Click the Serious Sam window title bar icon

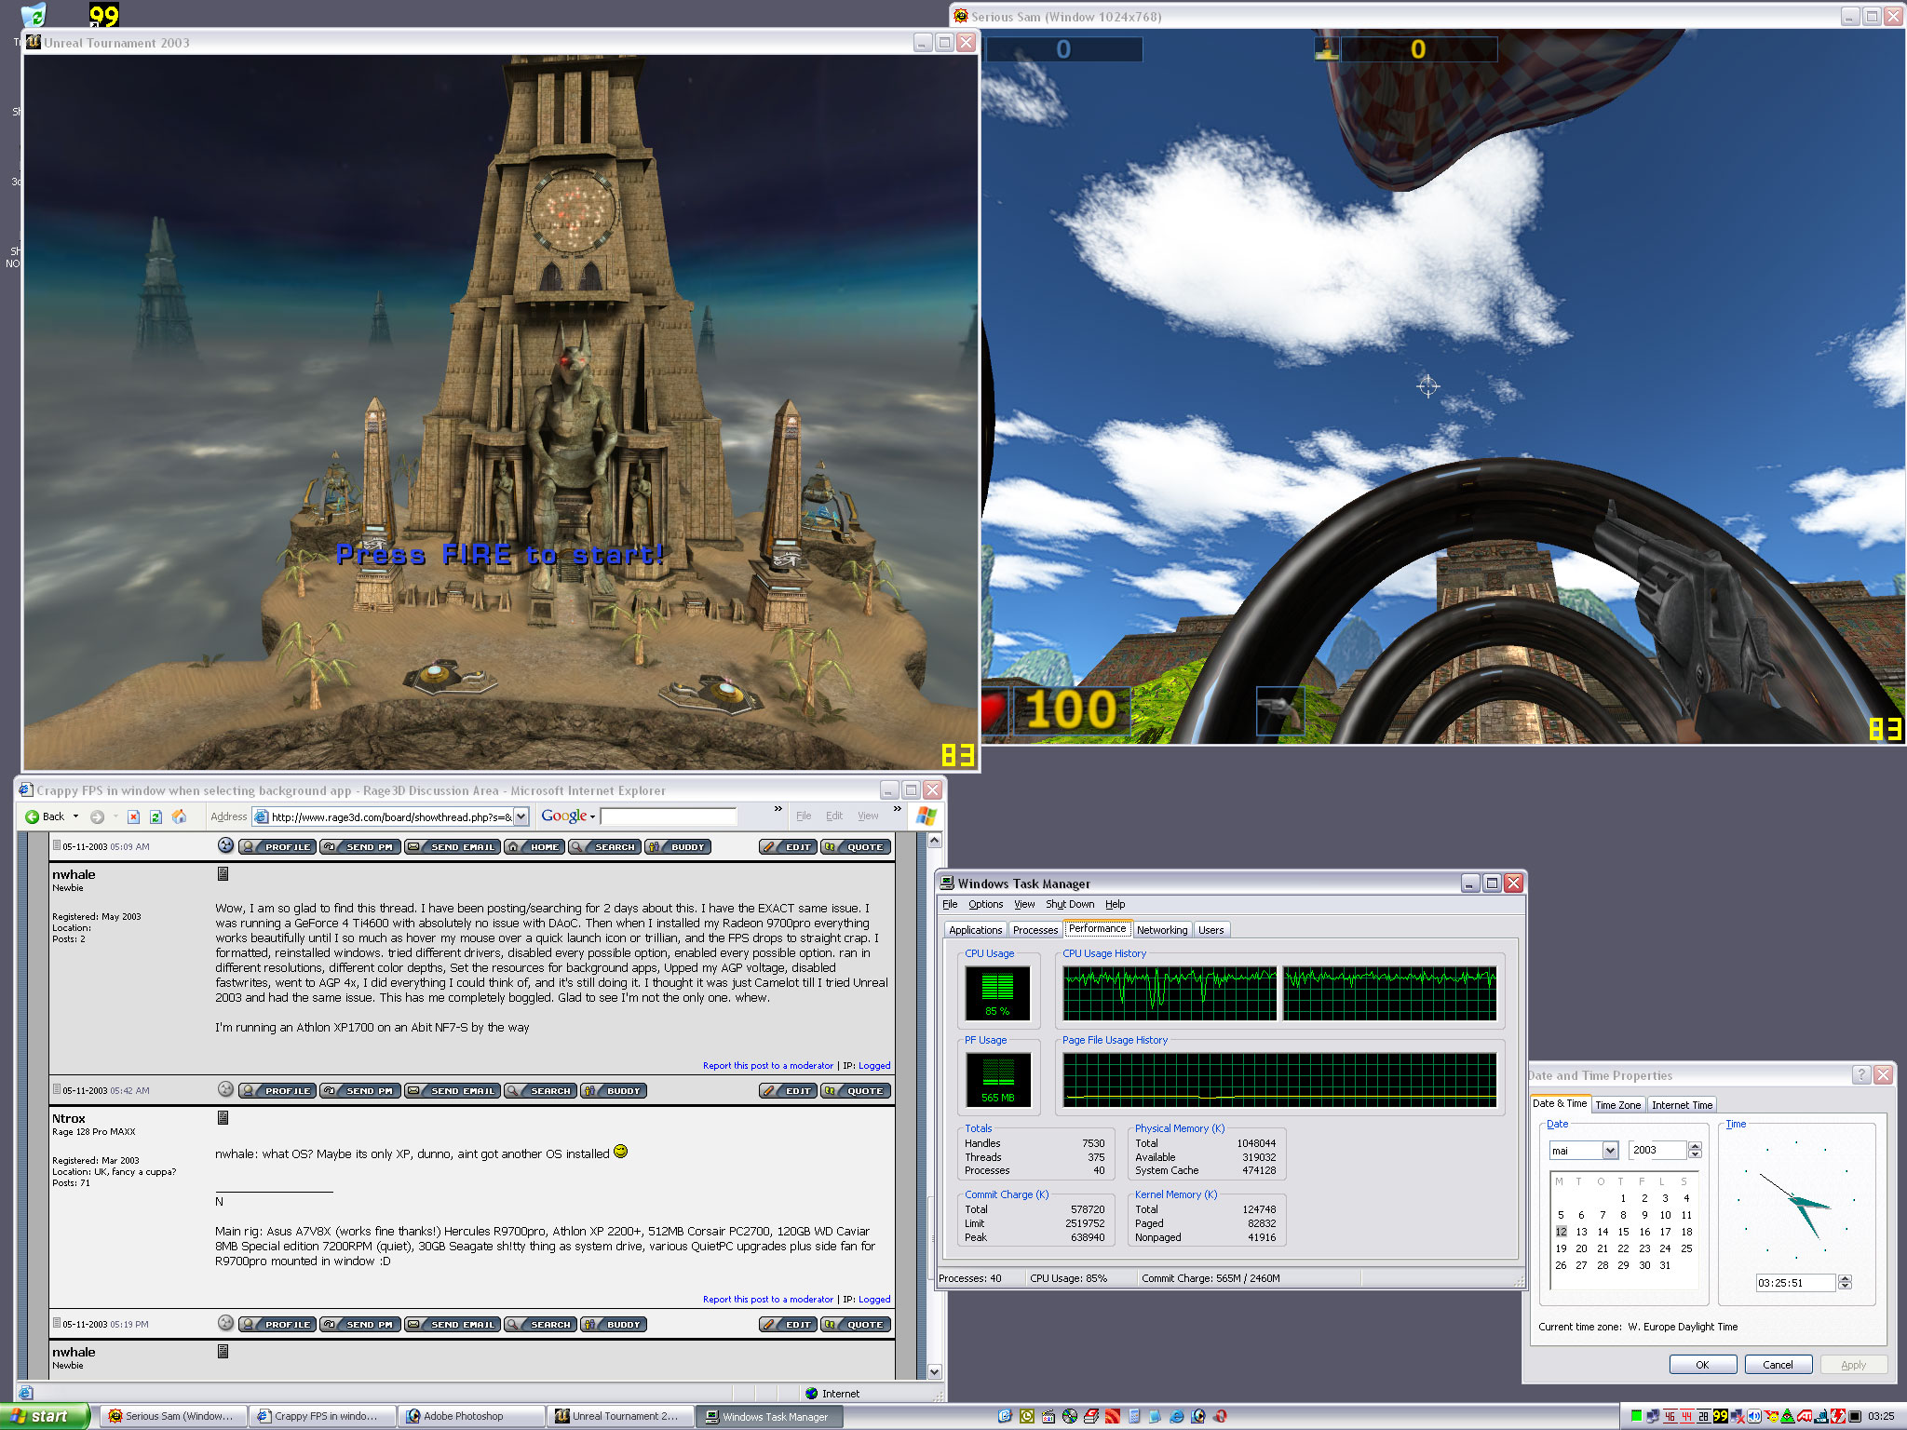(x=961, y=16)
